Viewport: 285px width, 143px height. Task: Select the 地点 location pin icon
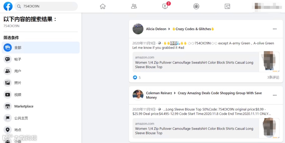(x=8, y=130)
